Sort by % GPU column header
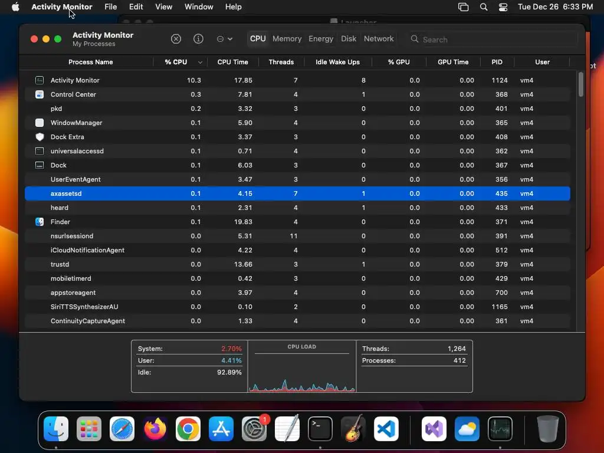604x453 pixels. coord(399,62)
